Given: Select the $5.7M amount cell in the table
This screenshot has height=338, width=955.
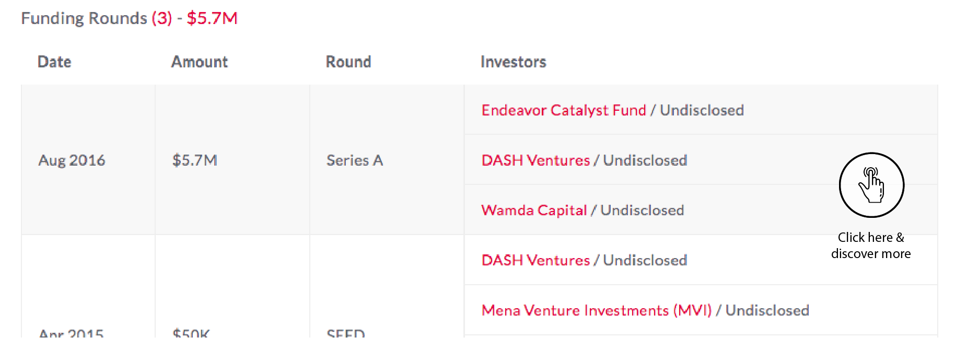Looking at the screenshot, I should [194, 160].
